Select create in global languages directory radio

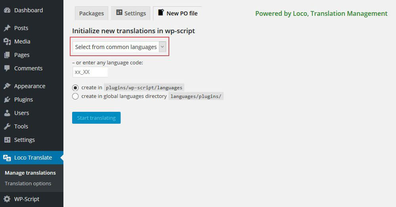[x=75, y=96]
